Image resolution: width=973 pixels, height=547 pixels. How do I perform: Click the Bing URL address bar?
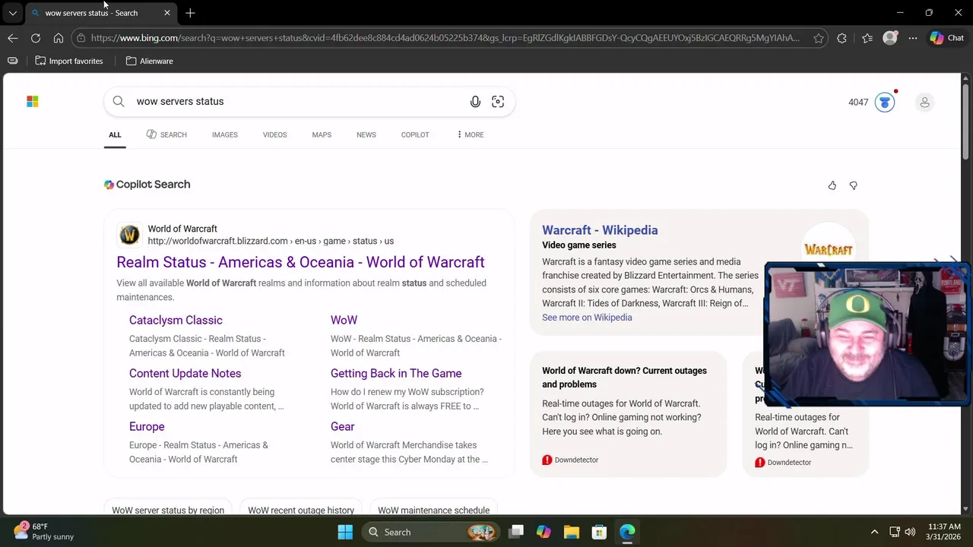[x=445, y=38]
